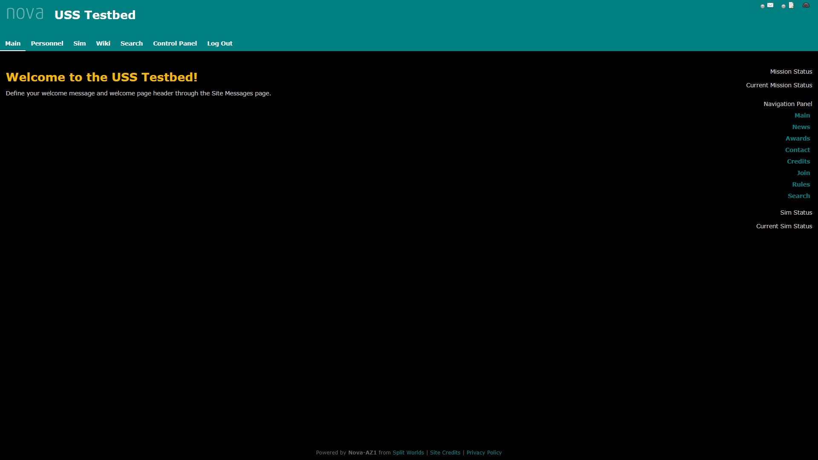Select the Main menu tab
This screenshot has width=818, height=460.
(13, 43)
